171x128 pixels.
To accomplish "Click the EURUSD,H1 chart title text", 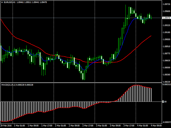I will tap(10, 2).
